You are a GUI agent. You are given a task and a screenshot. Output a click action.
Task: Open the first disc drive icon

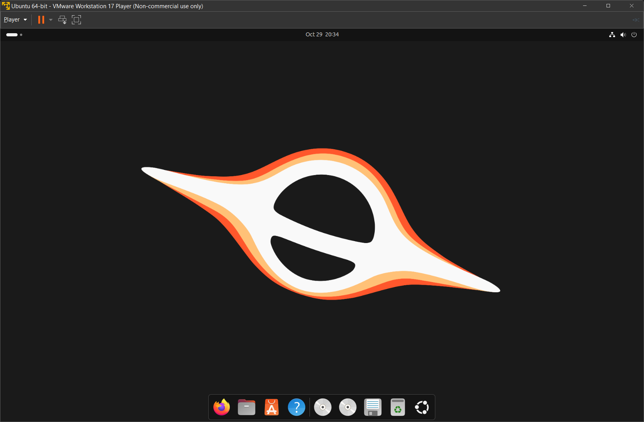click(x=323, y=407)
